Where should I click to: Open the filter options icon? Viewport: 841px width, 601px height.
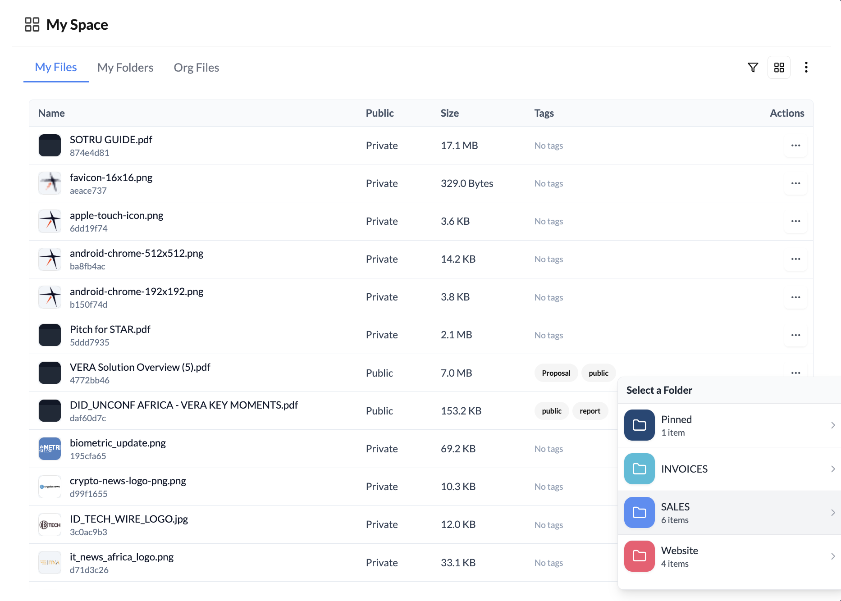(x=753, y=67)
